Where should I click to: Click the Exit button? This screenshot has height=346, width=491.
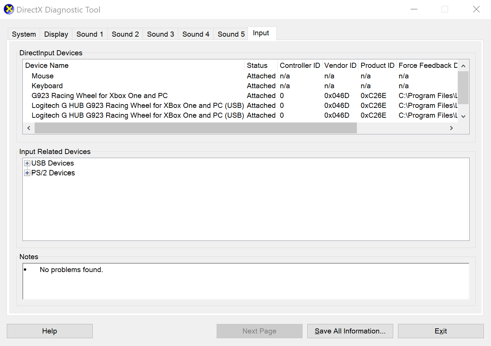coord(441,331)
